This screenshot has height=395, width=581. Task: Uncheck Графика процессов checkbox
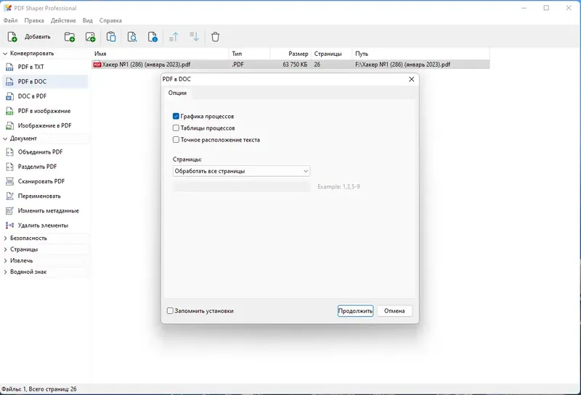point(176,116)
